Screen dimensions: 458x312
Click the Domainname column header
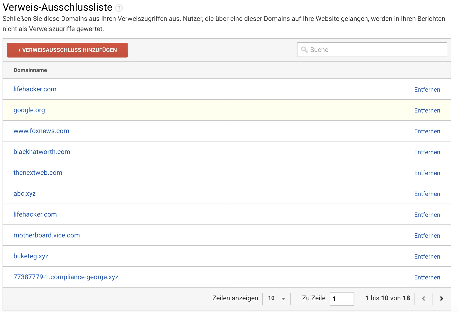coord(30,70)
